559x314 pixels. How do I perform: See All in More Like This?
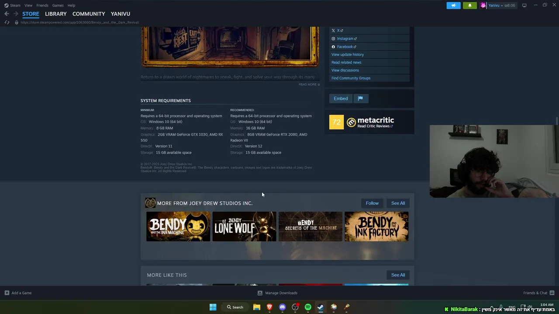pos(398,275)
